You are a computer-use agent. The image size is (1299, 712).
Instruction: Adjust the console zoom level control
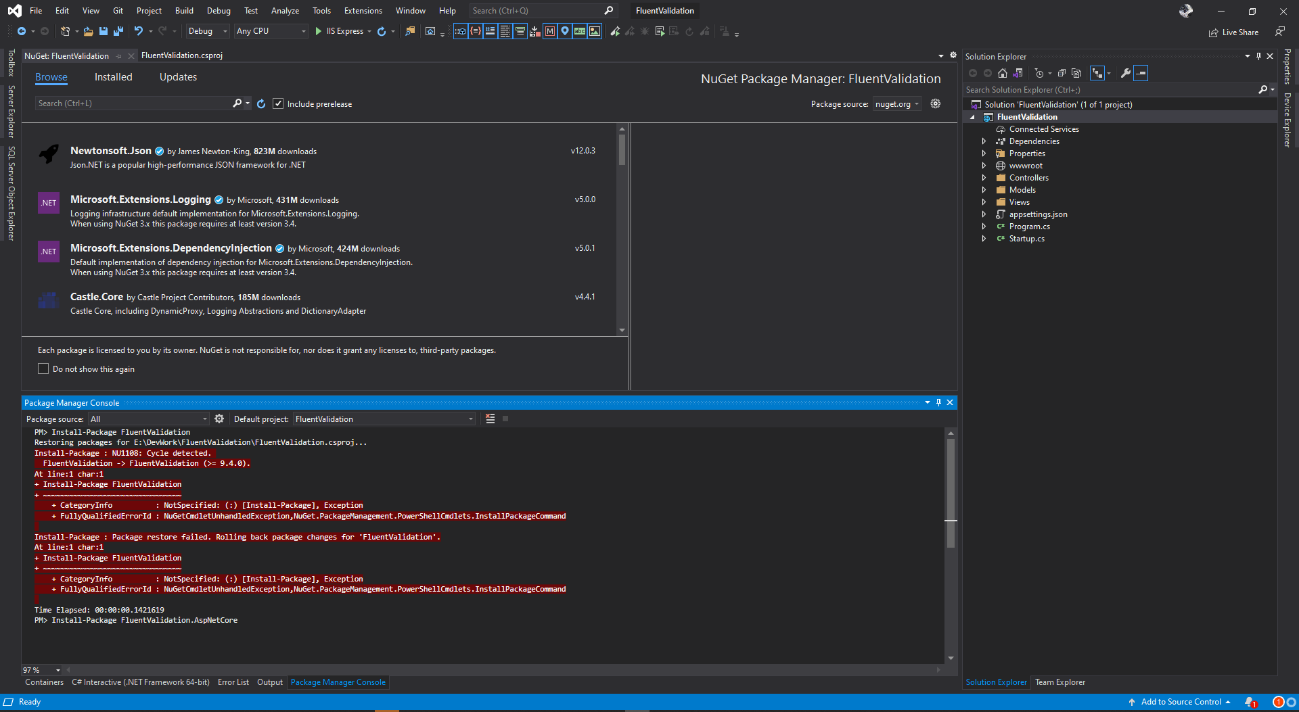41,670
